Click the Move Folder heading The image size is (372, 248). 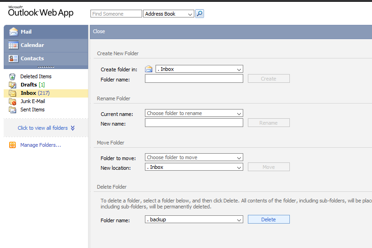coord(111,143)
